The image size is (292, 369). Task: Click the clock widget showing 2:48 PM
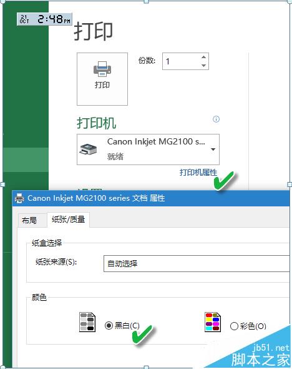[44, 19]
